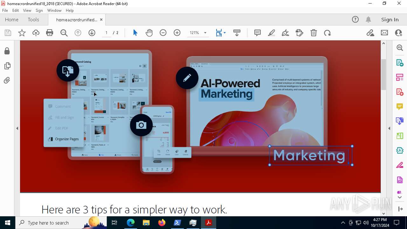
Task: Open Export PDF tool in right pane
Action: (400, 62)
